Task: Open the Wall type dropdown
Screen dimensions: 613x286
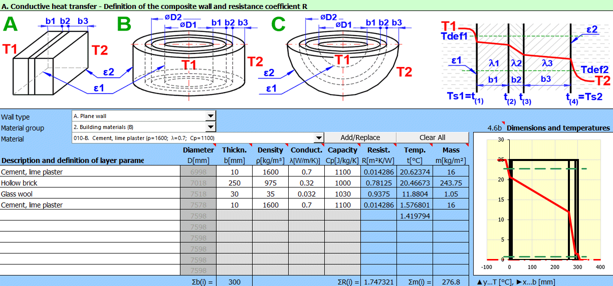Action: [x=211, y=116]
